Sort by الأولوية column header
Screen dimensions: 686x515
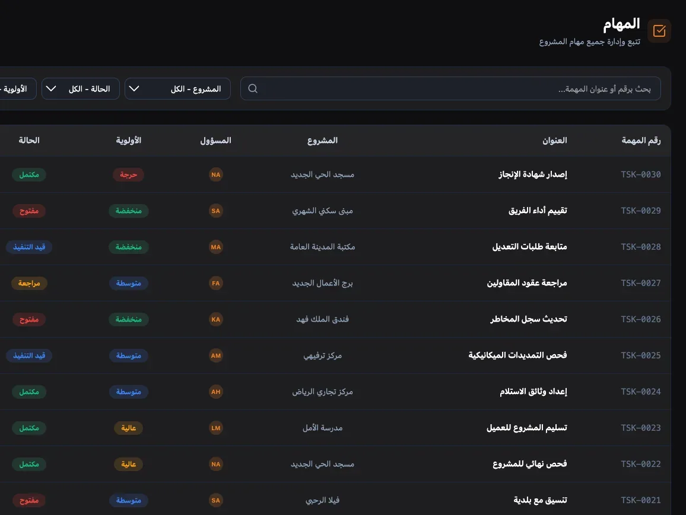click(x=129, y=141)
